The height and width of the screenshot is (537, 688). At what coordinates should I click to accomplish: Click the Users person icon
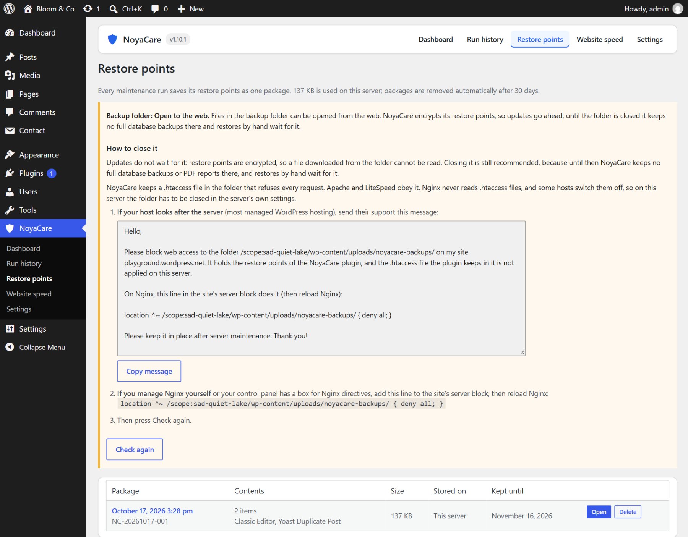(10, 192)
